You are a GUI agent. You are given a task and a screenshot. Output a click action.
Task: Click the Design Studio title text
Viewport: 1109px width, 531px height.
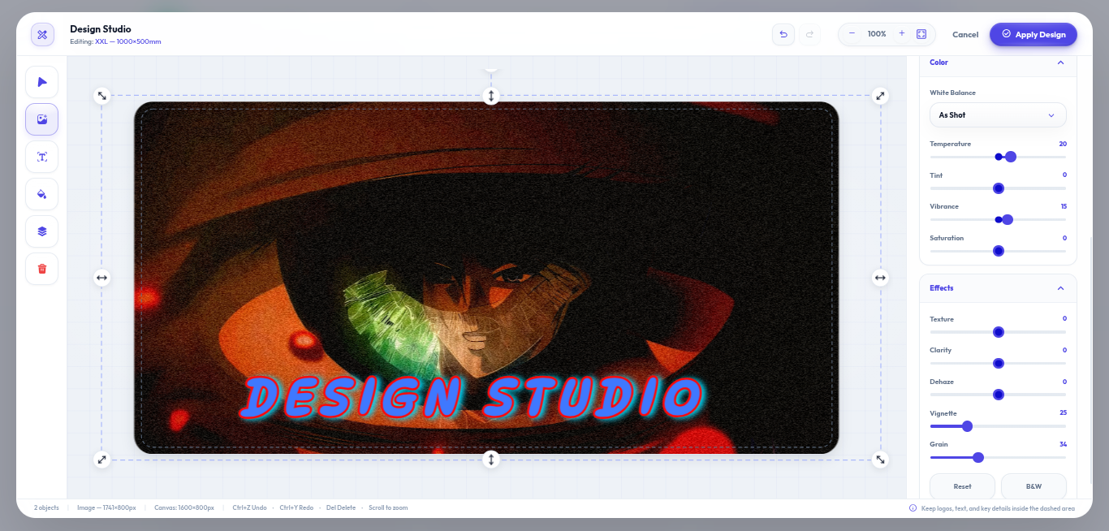[100, 29]
